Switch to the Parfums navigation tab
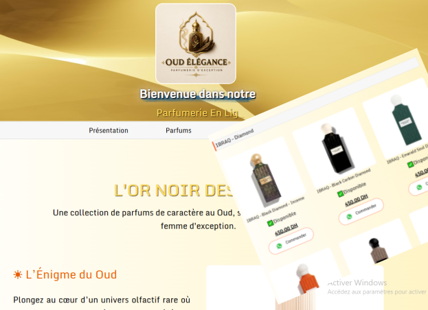This screenshot has height=310, width=428. coord(179,130)
